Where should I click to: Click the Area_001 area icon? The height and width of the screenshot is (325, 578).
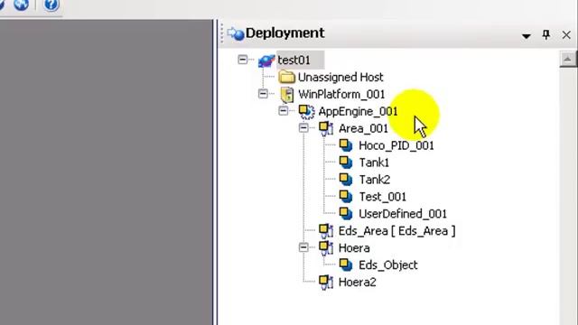pos(326,128)
